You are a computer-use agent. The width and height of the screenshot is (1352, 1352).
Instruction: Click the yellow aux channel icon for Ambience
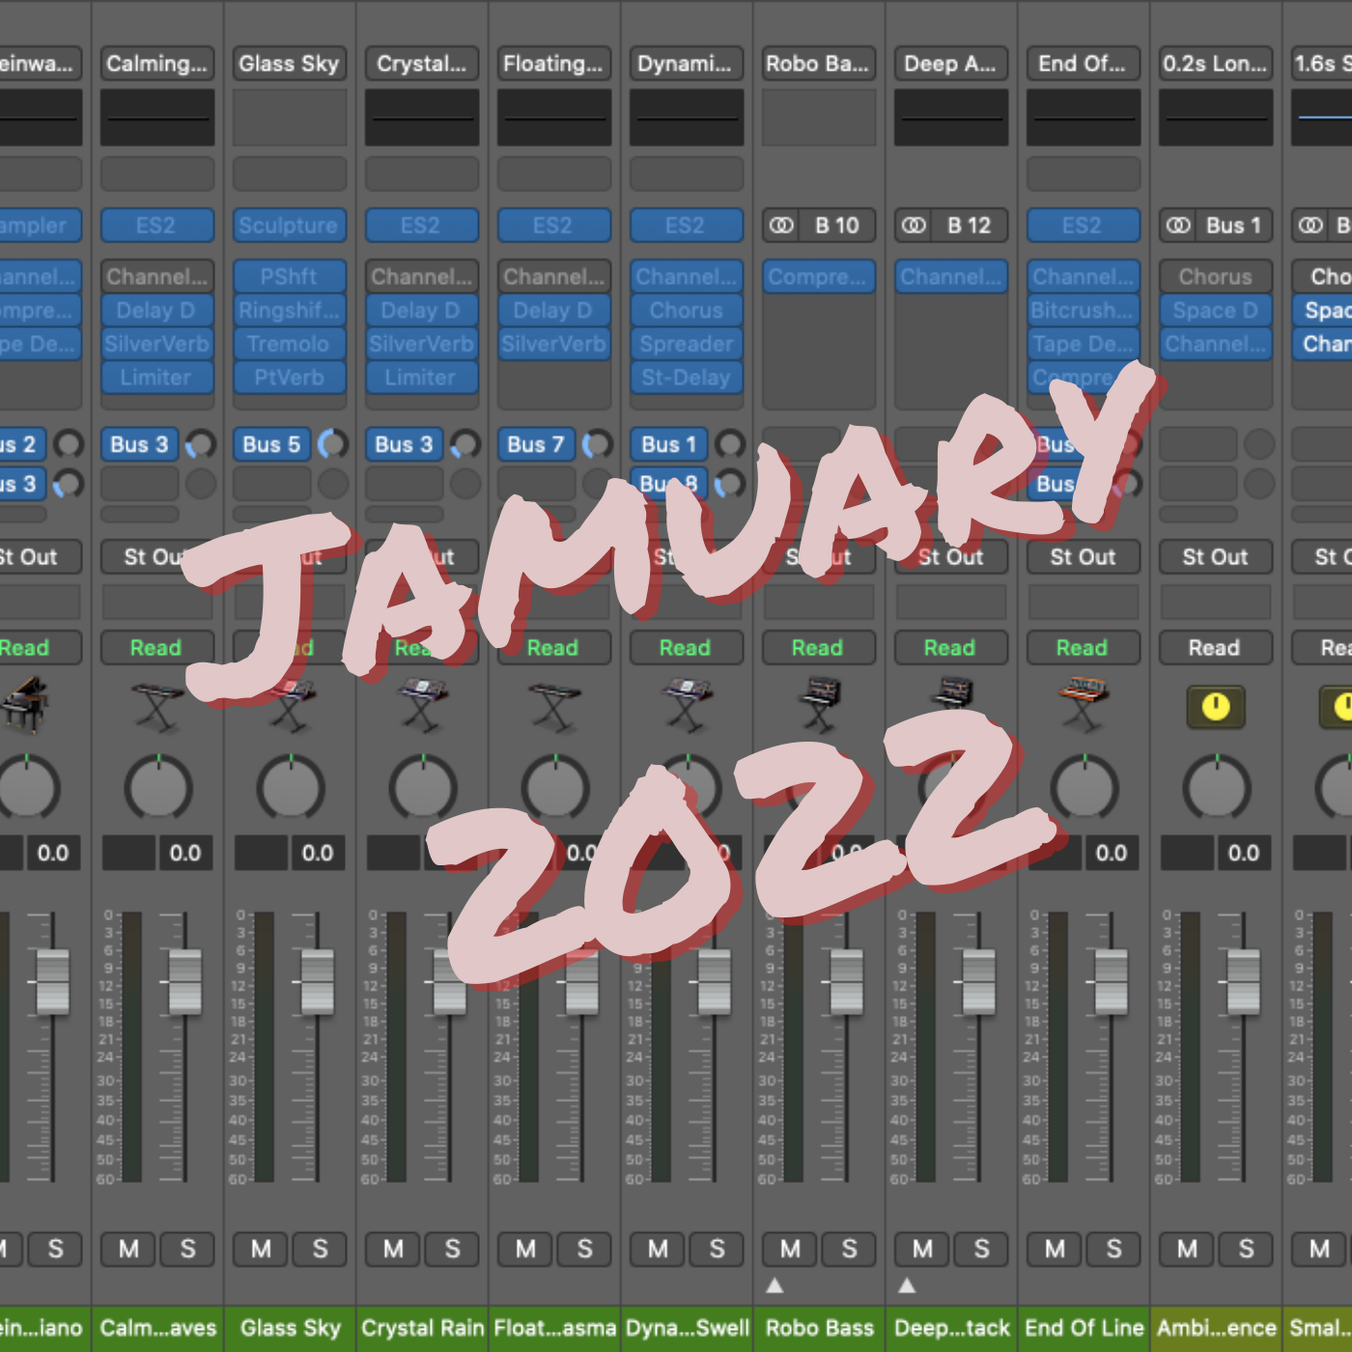click(1215, 707)
